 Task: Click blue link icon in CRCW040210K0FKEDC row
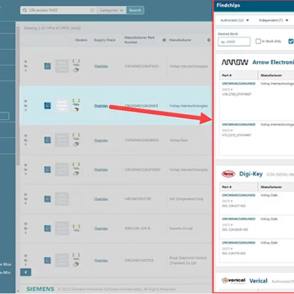pyautogui.click(x=47, y=170)
